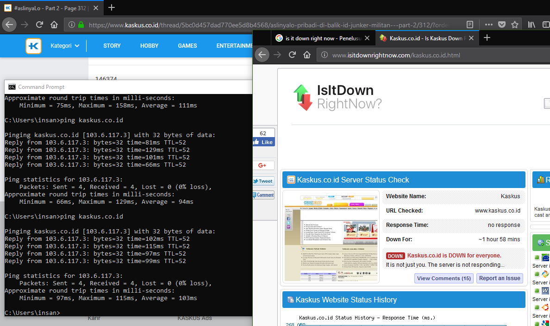Viewport: 550px width, 326px height.
Task: Expand the Kategori dropdown
Action: tap(65, 46)
